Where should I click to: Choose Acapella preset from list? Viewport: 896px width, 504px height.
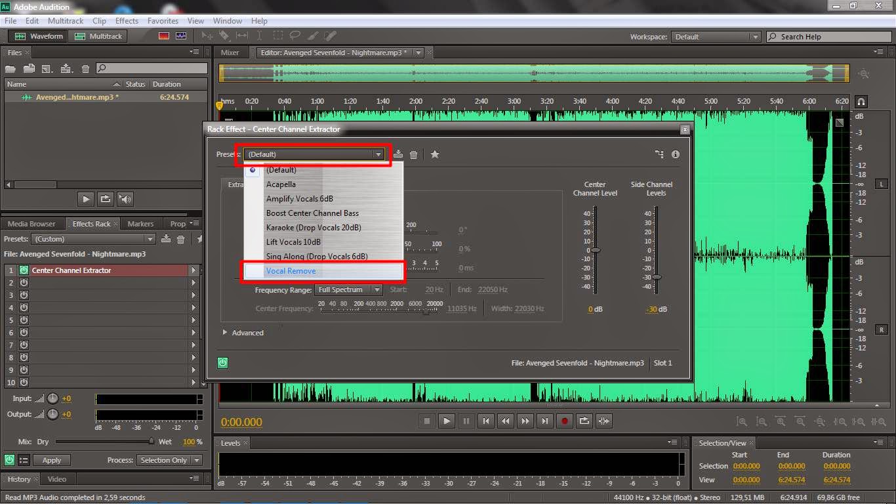point(281,184)
